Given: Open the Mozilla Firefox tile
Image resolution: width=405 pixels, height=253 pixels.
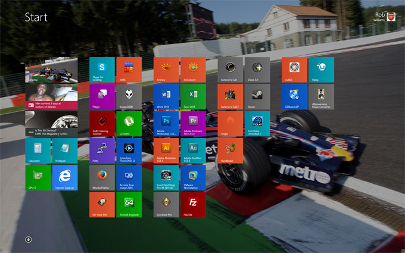Looking at the screenshot, I should [102, 177].
